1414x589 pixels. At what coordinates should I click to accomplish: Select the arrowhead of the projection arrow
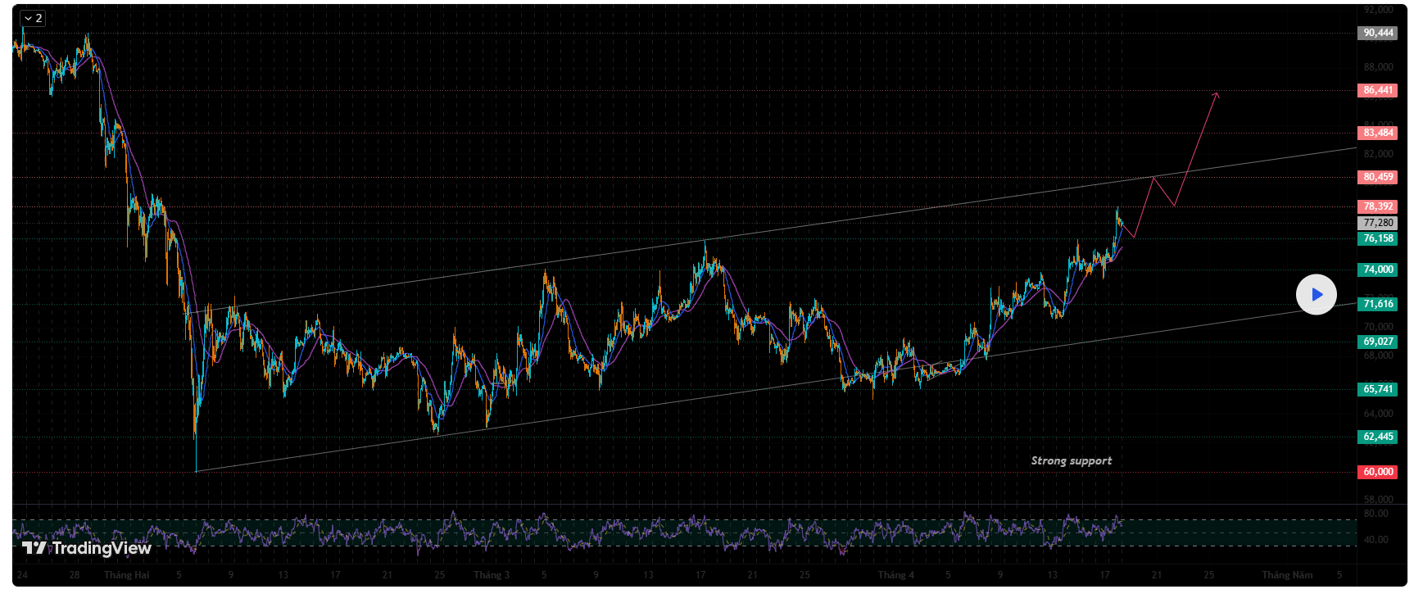pos(1216,95)
